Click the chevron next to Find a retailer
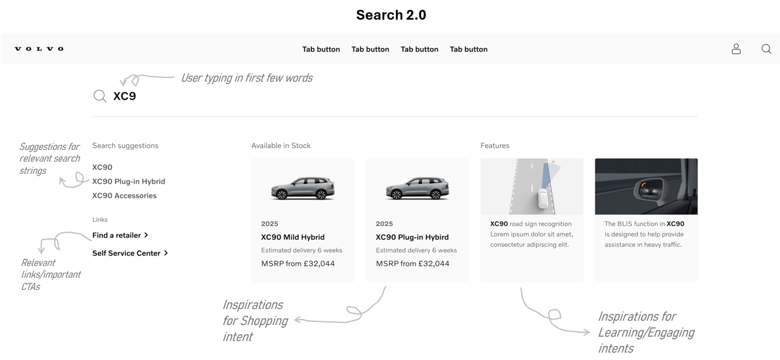The width and height of the screenshot is (780, 360). point(146,235)
